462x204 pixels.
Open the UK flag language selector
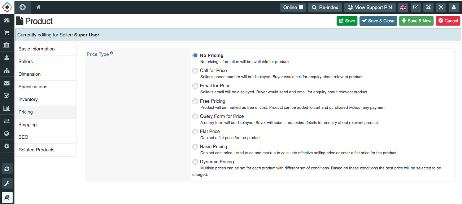(403, 7)
